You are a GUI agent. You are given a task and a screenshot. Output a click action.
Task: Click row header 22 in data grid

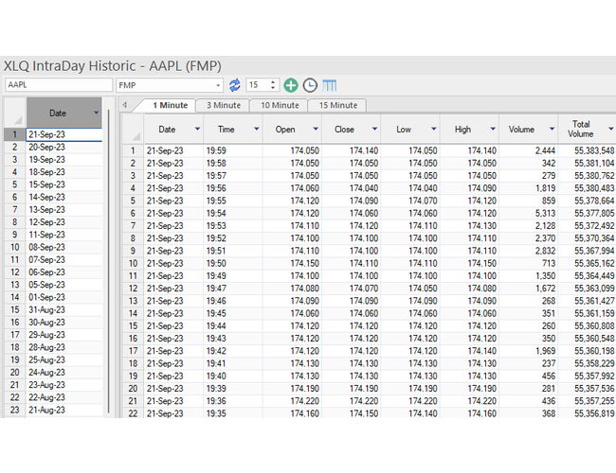133,413
